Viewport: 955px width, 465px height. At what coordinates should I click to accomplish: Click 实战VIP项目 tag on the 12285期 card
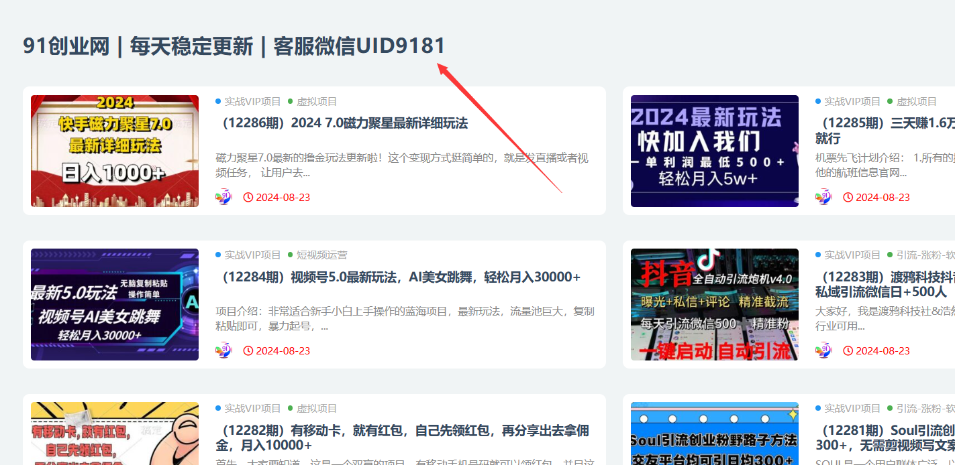pyautogui.click(x=852, y=102)
